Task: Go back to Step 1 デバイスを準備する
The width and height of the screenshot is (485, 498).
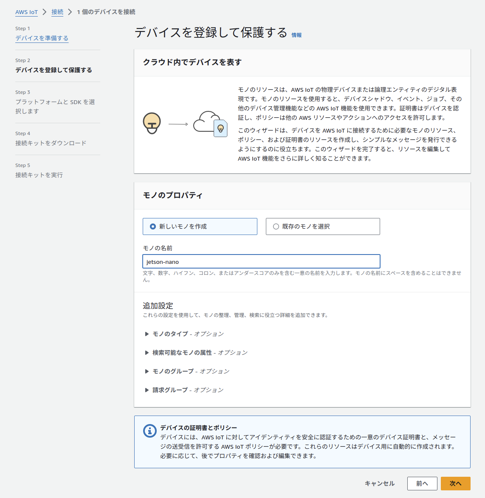Action: point(41,38)
